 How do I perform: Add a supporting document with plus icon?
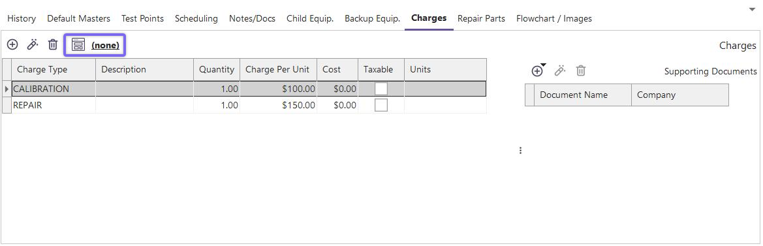pyautogui.click(x=537, y=71)
